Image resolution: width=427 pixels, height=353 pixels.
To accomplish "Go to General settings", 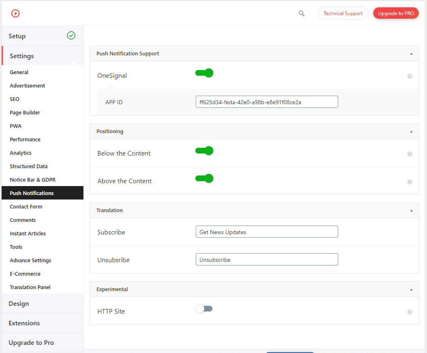I will 19,72.
